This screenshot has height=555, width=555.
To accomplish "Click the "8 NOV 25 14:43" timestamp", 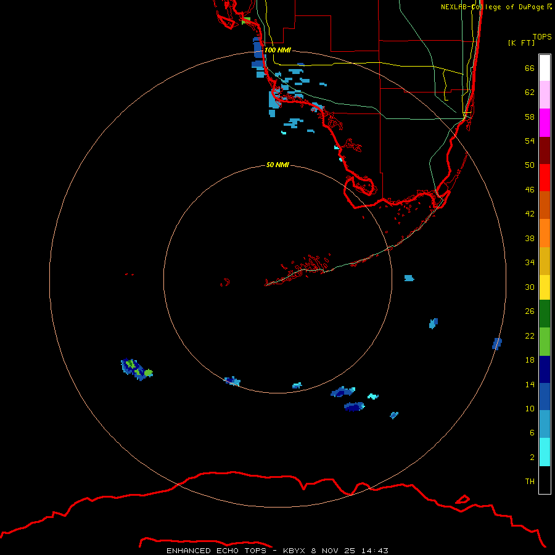I will click(350, 551).
